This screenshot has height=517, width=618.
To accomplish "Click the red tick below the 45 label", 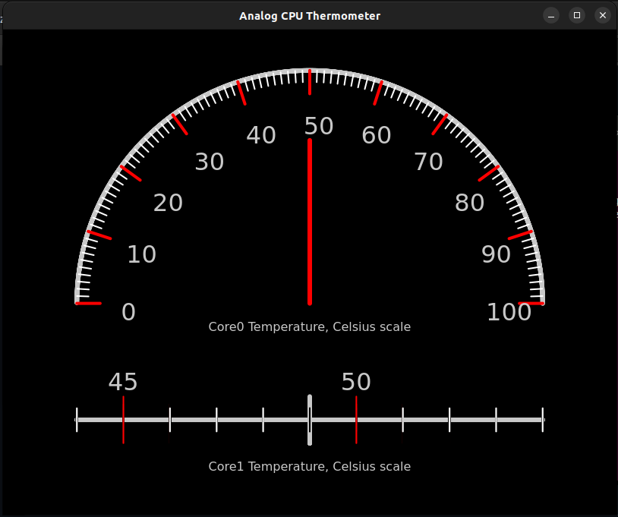I will coord(123,420).
